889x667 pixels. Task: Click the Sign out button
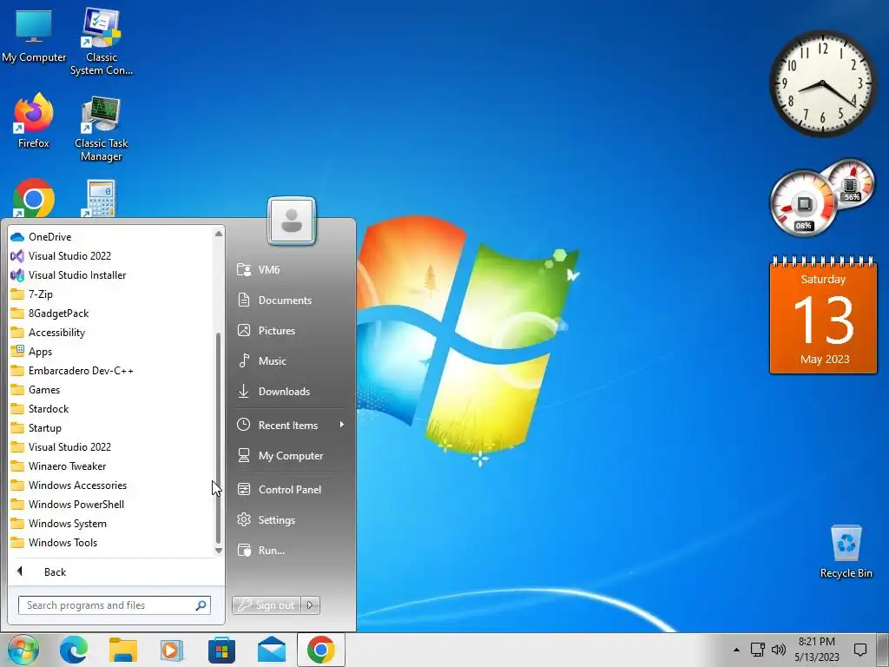[x=267, y=605]
